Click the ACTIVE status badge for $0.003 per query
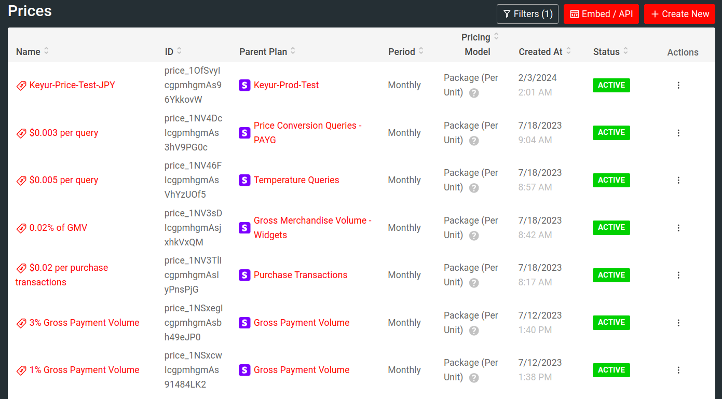722x399 pixels. click(611, 133)
